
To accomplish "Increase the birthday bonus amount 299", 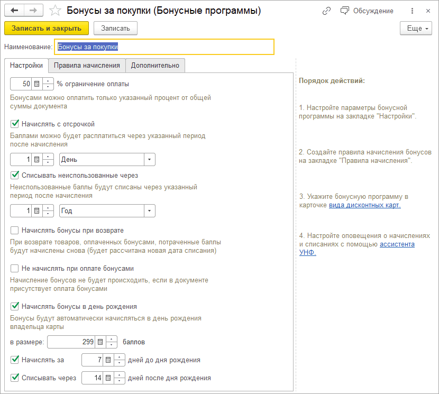I will tap(112, 339).
